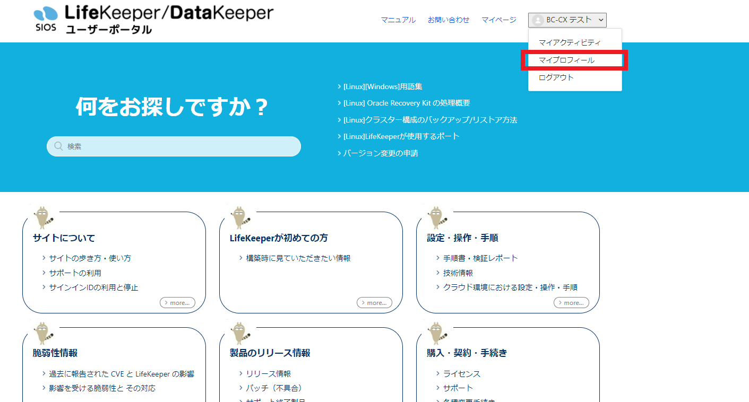Open サポートの利用 link
The width and height of the screenshot is (749, 402).
(x=75, y=273)
